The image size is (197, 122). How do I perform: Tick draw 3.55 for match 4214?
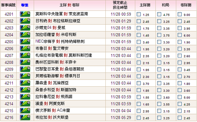(x=159, y=104)
